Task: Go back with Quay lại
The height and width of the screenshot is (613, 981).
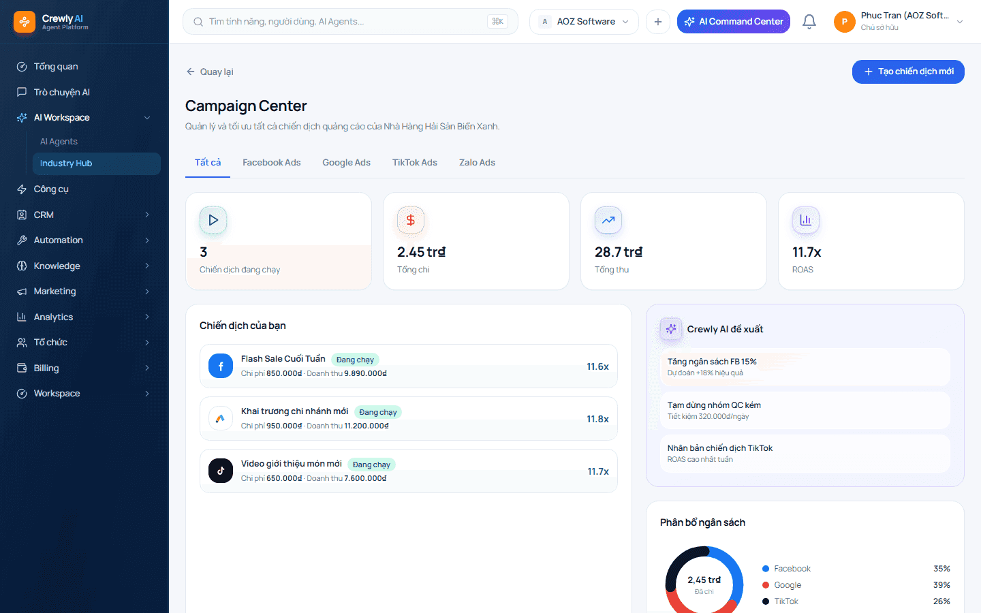Action: [x=210, y=72]
